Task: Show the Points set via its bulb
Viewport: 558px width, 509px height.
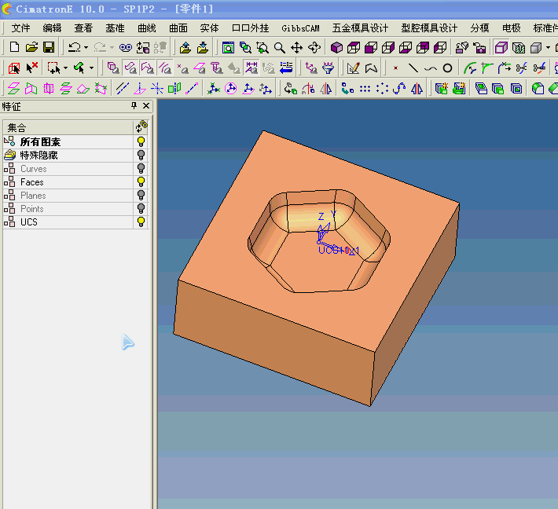Action: [141, 208]
